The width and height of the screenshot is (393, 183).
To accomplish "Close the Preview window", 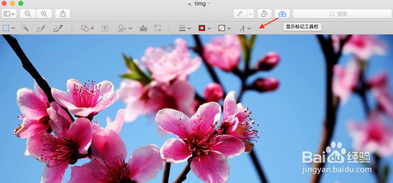I will pos(4,4).
